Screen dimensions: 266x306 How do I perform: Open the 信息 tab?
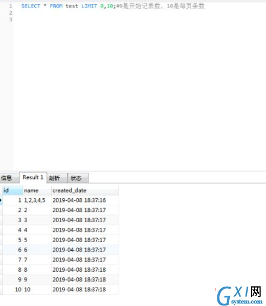pos(9,178)
